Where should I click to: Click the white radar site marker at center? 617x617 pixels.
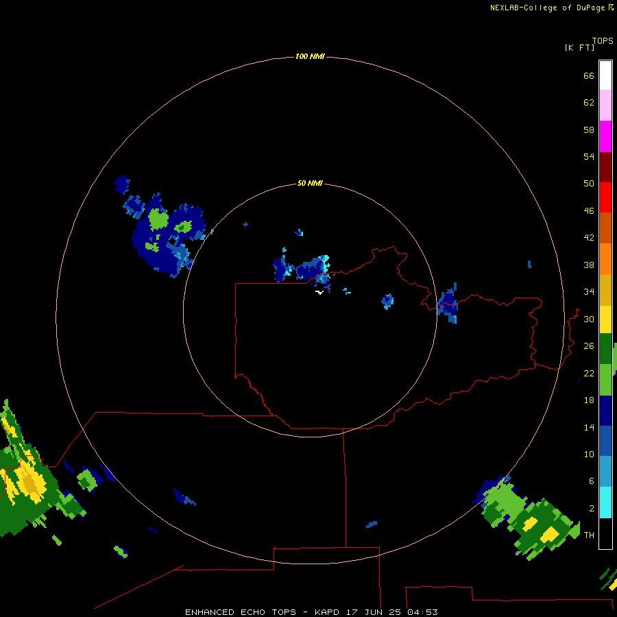click(x=319, y=292)
